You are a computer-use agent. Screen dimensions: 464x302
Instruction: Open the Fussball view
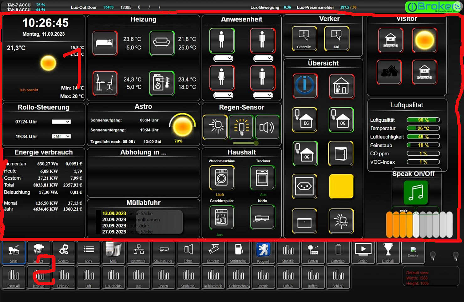pyautogui.click(x=388, y=252)
